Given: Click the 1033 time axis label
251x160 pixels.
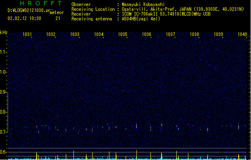Looking at the screenshot, I should (75, 34).
